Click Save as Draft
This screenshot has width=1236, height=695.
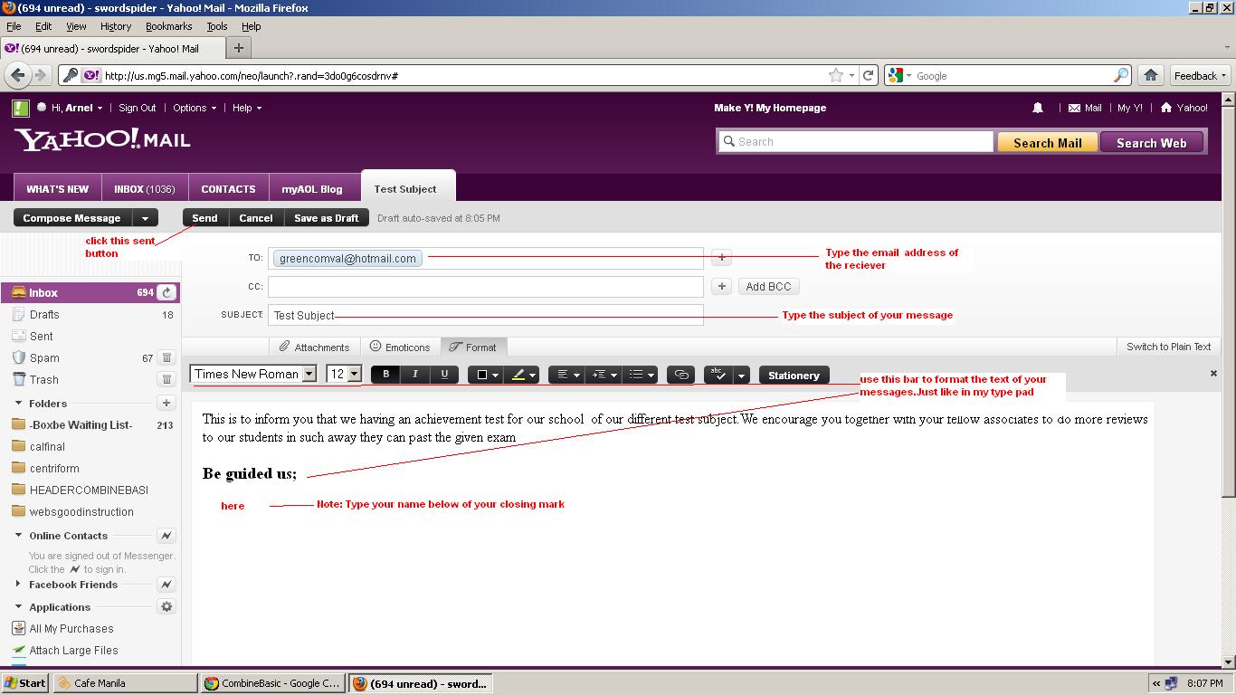(327, 218)
